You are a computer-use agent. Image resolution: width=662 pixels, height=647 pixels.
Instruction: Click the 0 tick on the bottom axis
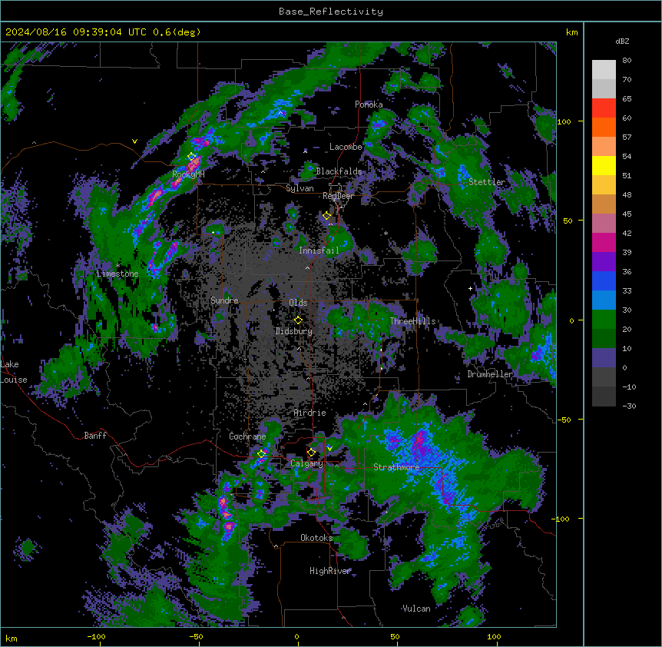click(x=296, y=636)
